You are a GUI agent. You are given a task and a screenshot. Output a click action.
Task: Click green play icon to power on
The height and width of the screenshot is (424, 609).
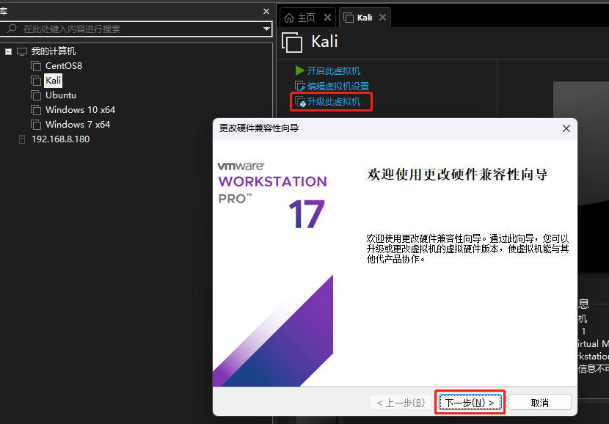(x=300, y=70)
